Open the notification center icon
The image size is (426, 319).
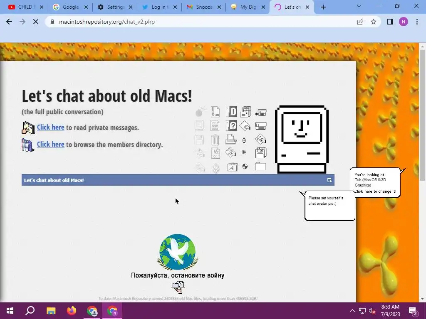[x=413, y=311]
